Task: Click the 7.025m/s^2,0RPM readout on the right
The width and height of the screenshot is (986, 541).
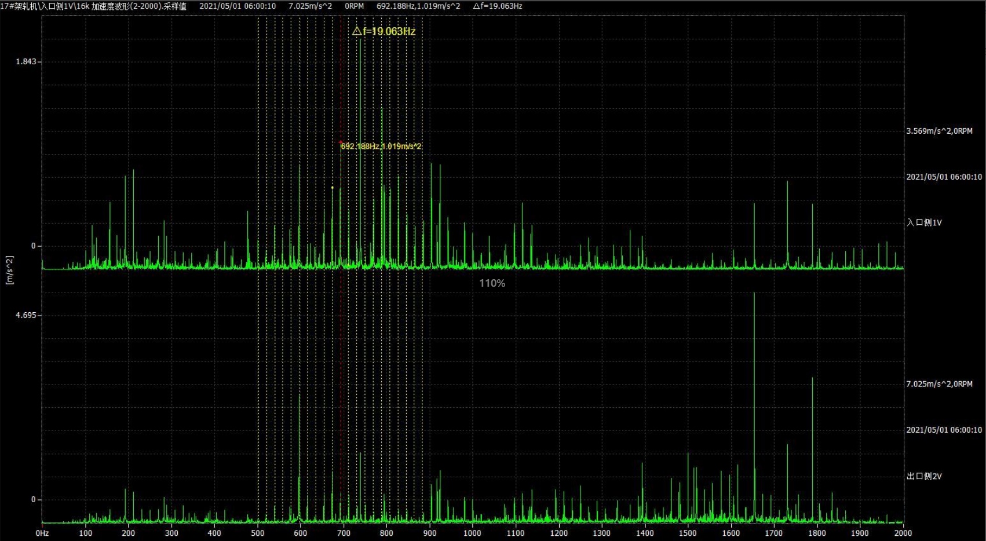Action: pyautogui.click(x=939, y=384)
